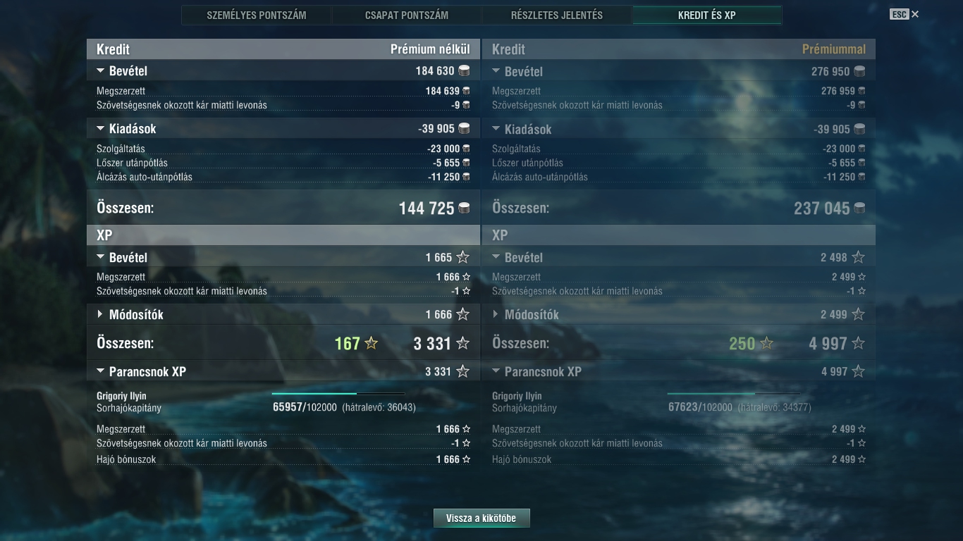Click coin icon next to Bevétel 184 630
963x541 pixels.
click(464, 70)
